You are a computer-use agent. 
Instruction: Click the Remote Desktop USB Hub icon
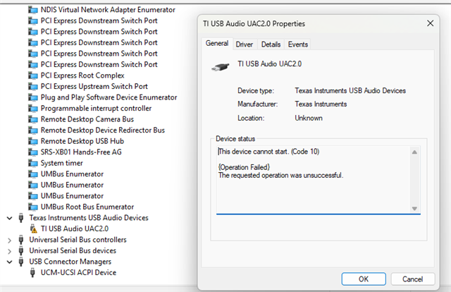[33, 141]
